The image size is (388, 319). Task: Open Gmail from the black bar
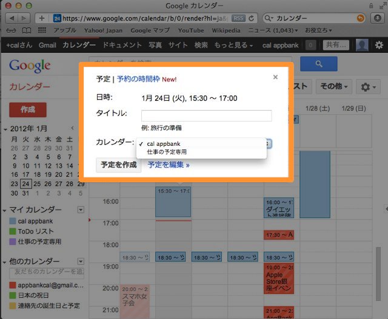click(47, 45)
